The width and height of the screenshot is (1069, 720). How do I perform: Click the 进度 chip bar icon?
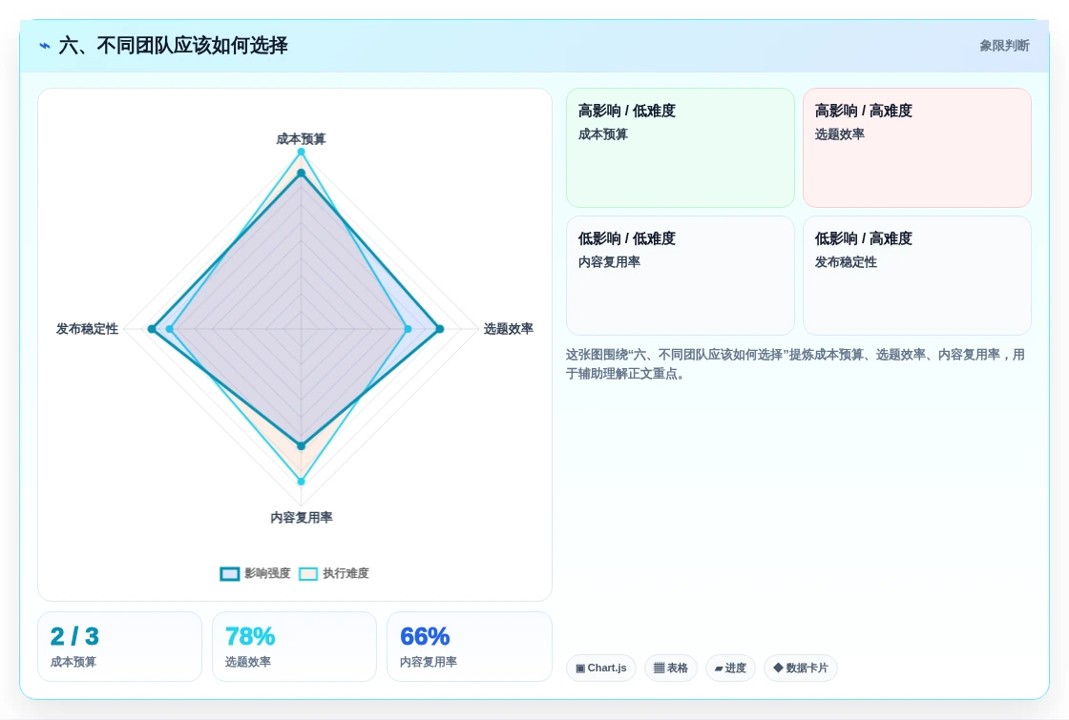coord(719,669)
